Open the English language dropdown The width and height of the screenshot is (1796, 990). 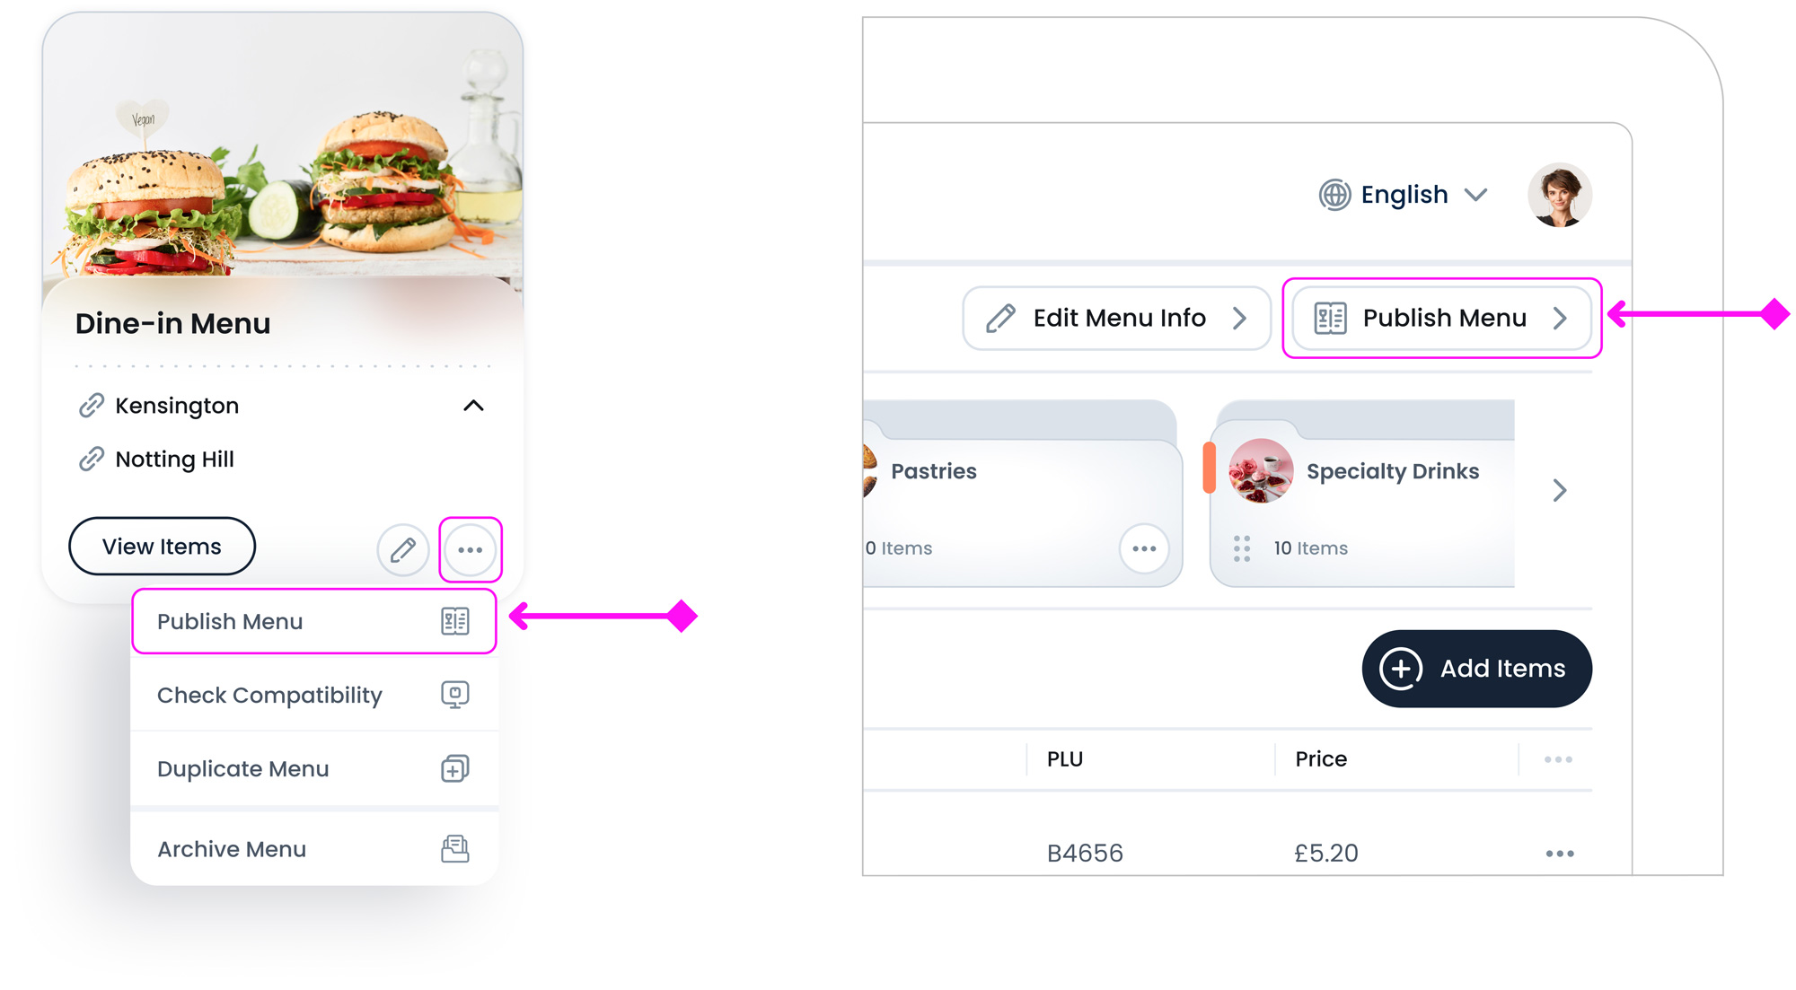[1404, 195]
